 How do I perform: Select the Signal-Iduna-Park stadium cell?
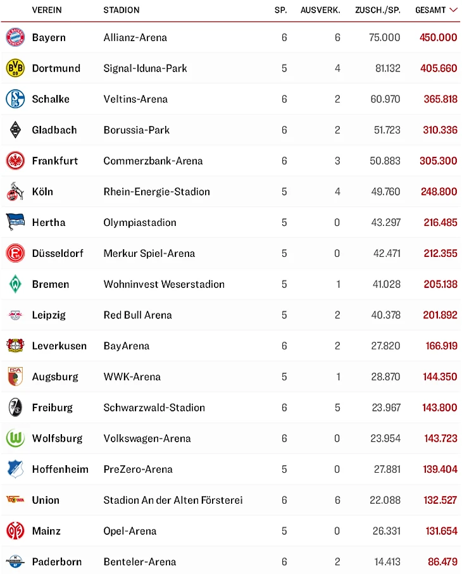[x=145, y=68]
